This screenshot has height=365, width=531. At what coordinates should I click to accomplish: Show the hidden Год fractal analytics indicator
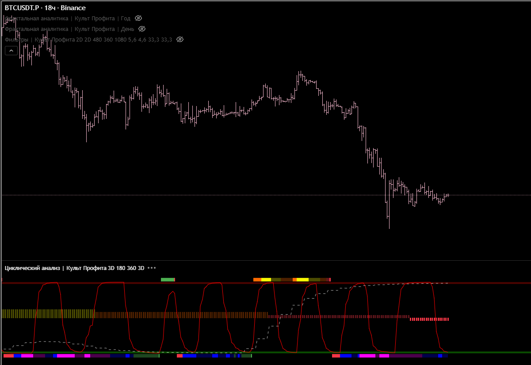click(x=138, y=19)
